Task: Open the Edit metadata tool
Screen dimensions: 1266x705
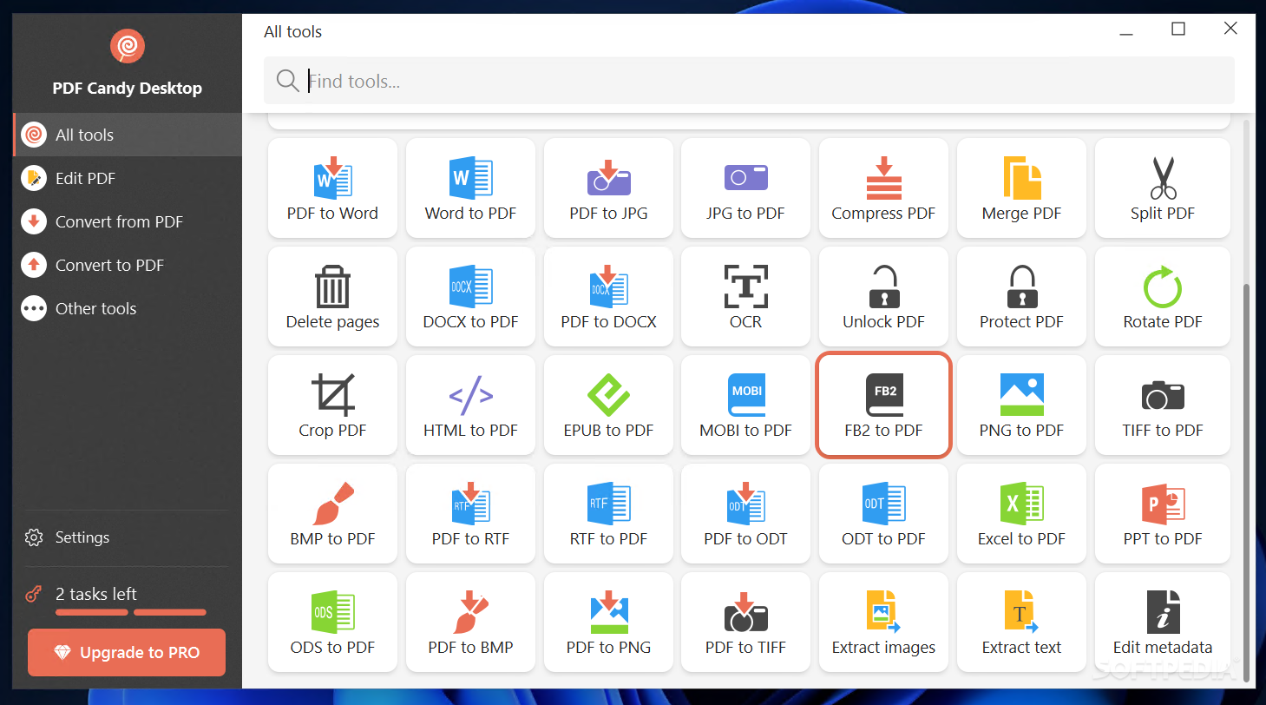Action: pos(1162,623)
